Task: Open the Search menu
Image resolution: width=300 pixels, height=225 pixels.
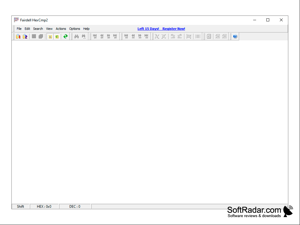Action: 38,29
